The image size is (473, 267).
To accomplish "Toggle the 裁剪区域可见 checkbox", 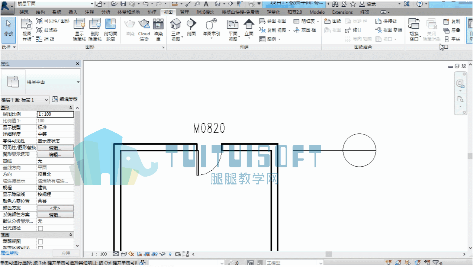I will (x=41, y=248).
